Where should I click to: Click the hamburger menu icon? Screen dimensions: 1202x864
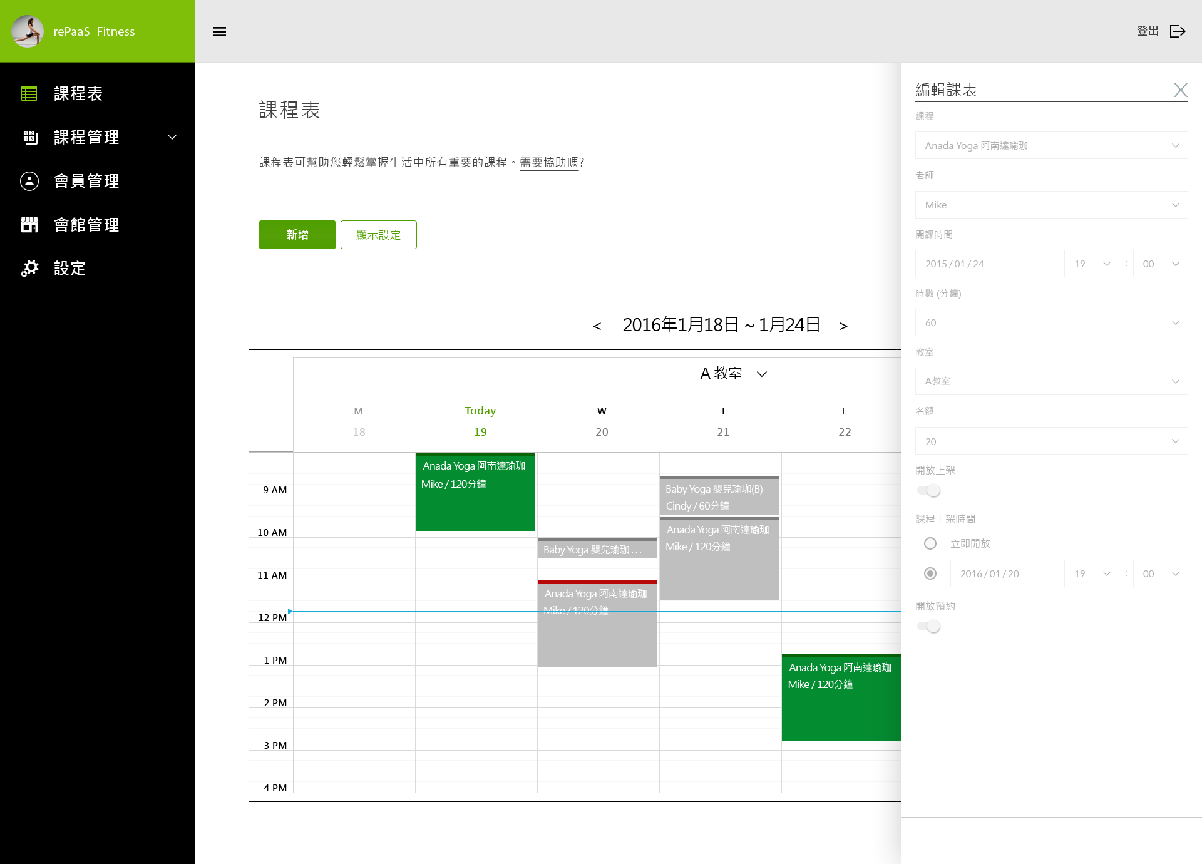pos(220,32)
